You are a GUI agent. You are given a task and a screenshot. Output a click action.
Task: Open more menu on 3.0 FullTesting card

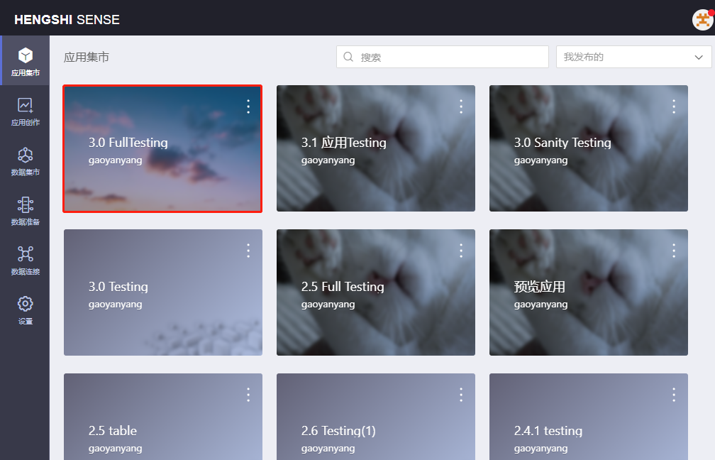(248, 106)
